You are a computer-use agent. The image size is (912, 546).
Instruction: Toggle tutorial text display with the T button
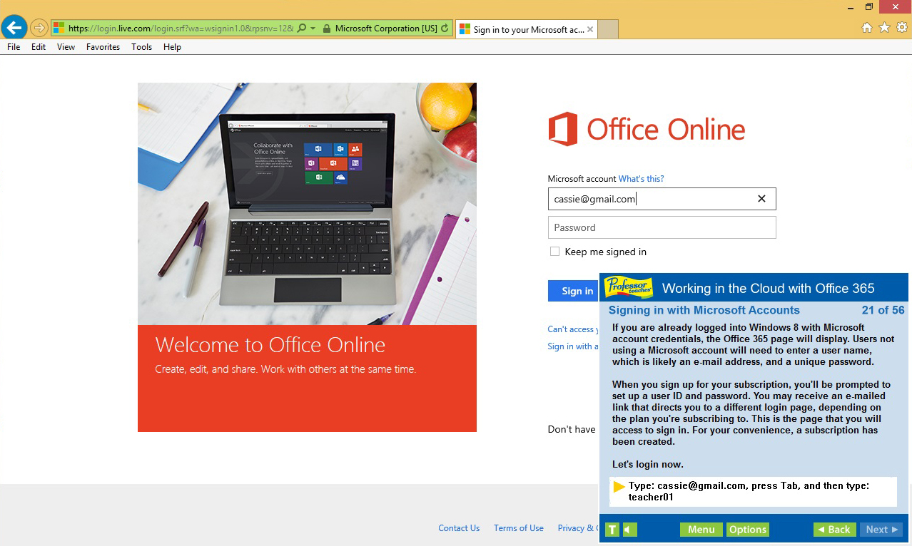(x=612, y=530)
